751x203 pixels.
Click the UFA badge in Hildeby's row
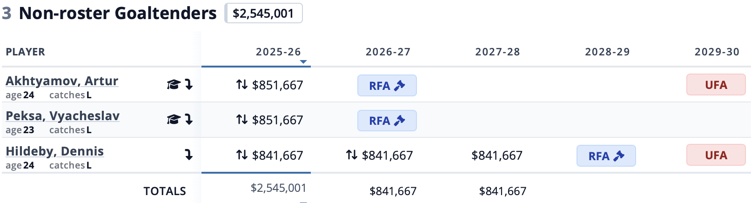pyautogui.click(x=716, y=155)
